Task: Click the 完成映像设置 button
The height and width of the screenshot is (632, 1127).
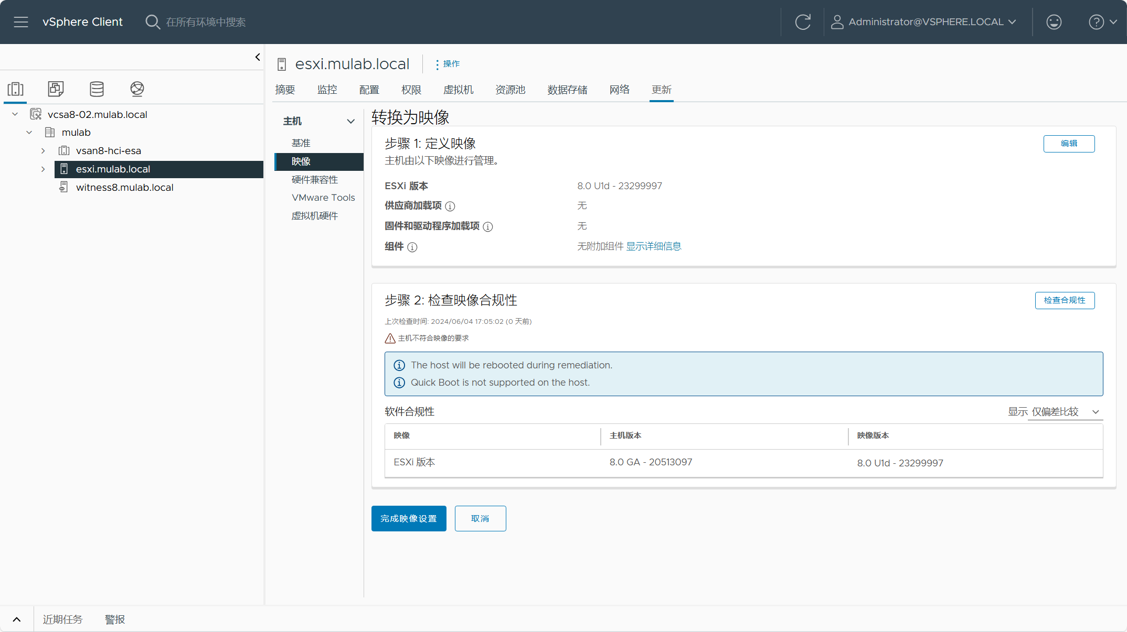Action: (x=409, y=518)
